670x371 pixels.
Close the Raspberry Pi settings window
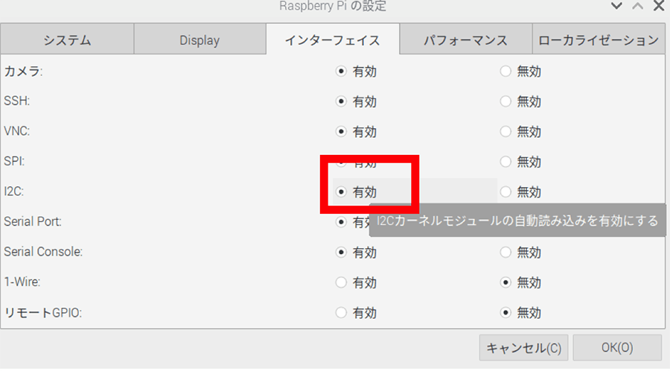tap(660, 6)
